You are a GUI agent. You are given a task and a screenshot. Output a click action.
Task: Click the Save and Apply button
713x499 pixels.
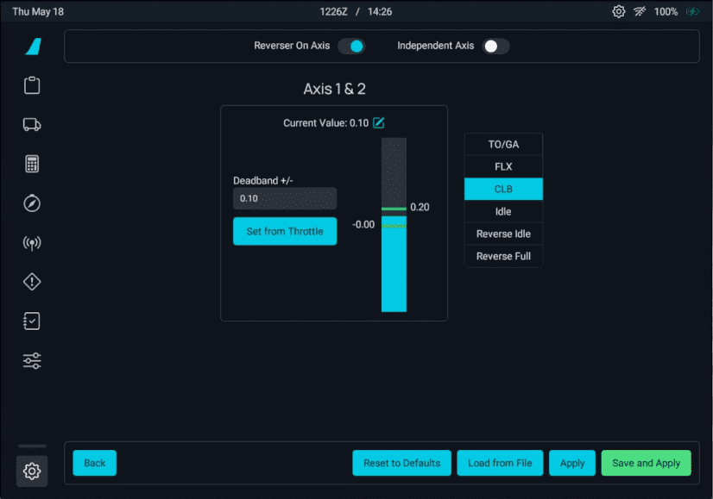click(x=646, y=463)
